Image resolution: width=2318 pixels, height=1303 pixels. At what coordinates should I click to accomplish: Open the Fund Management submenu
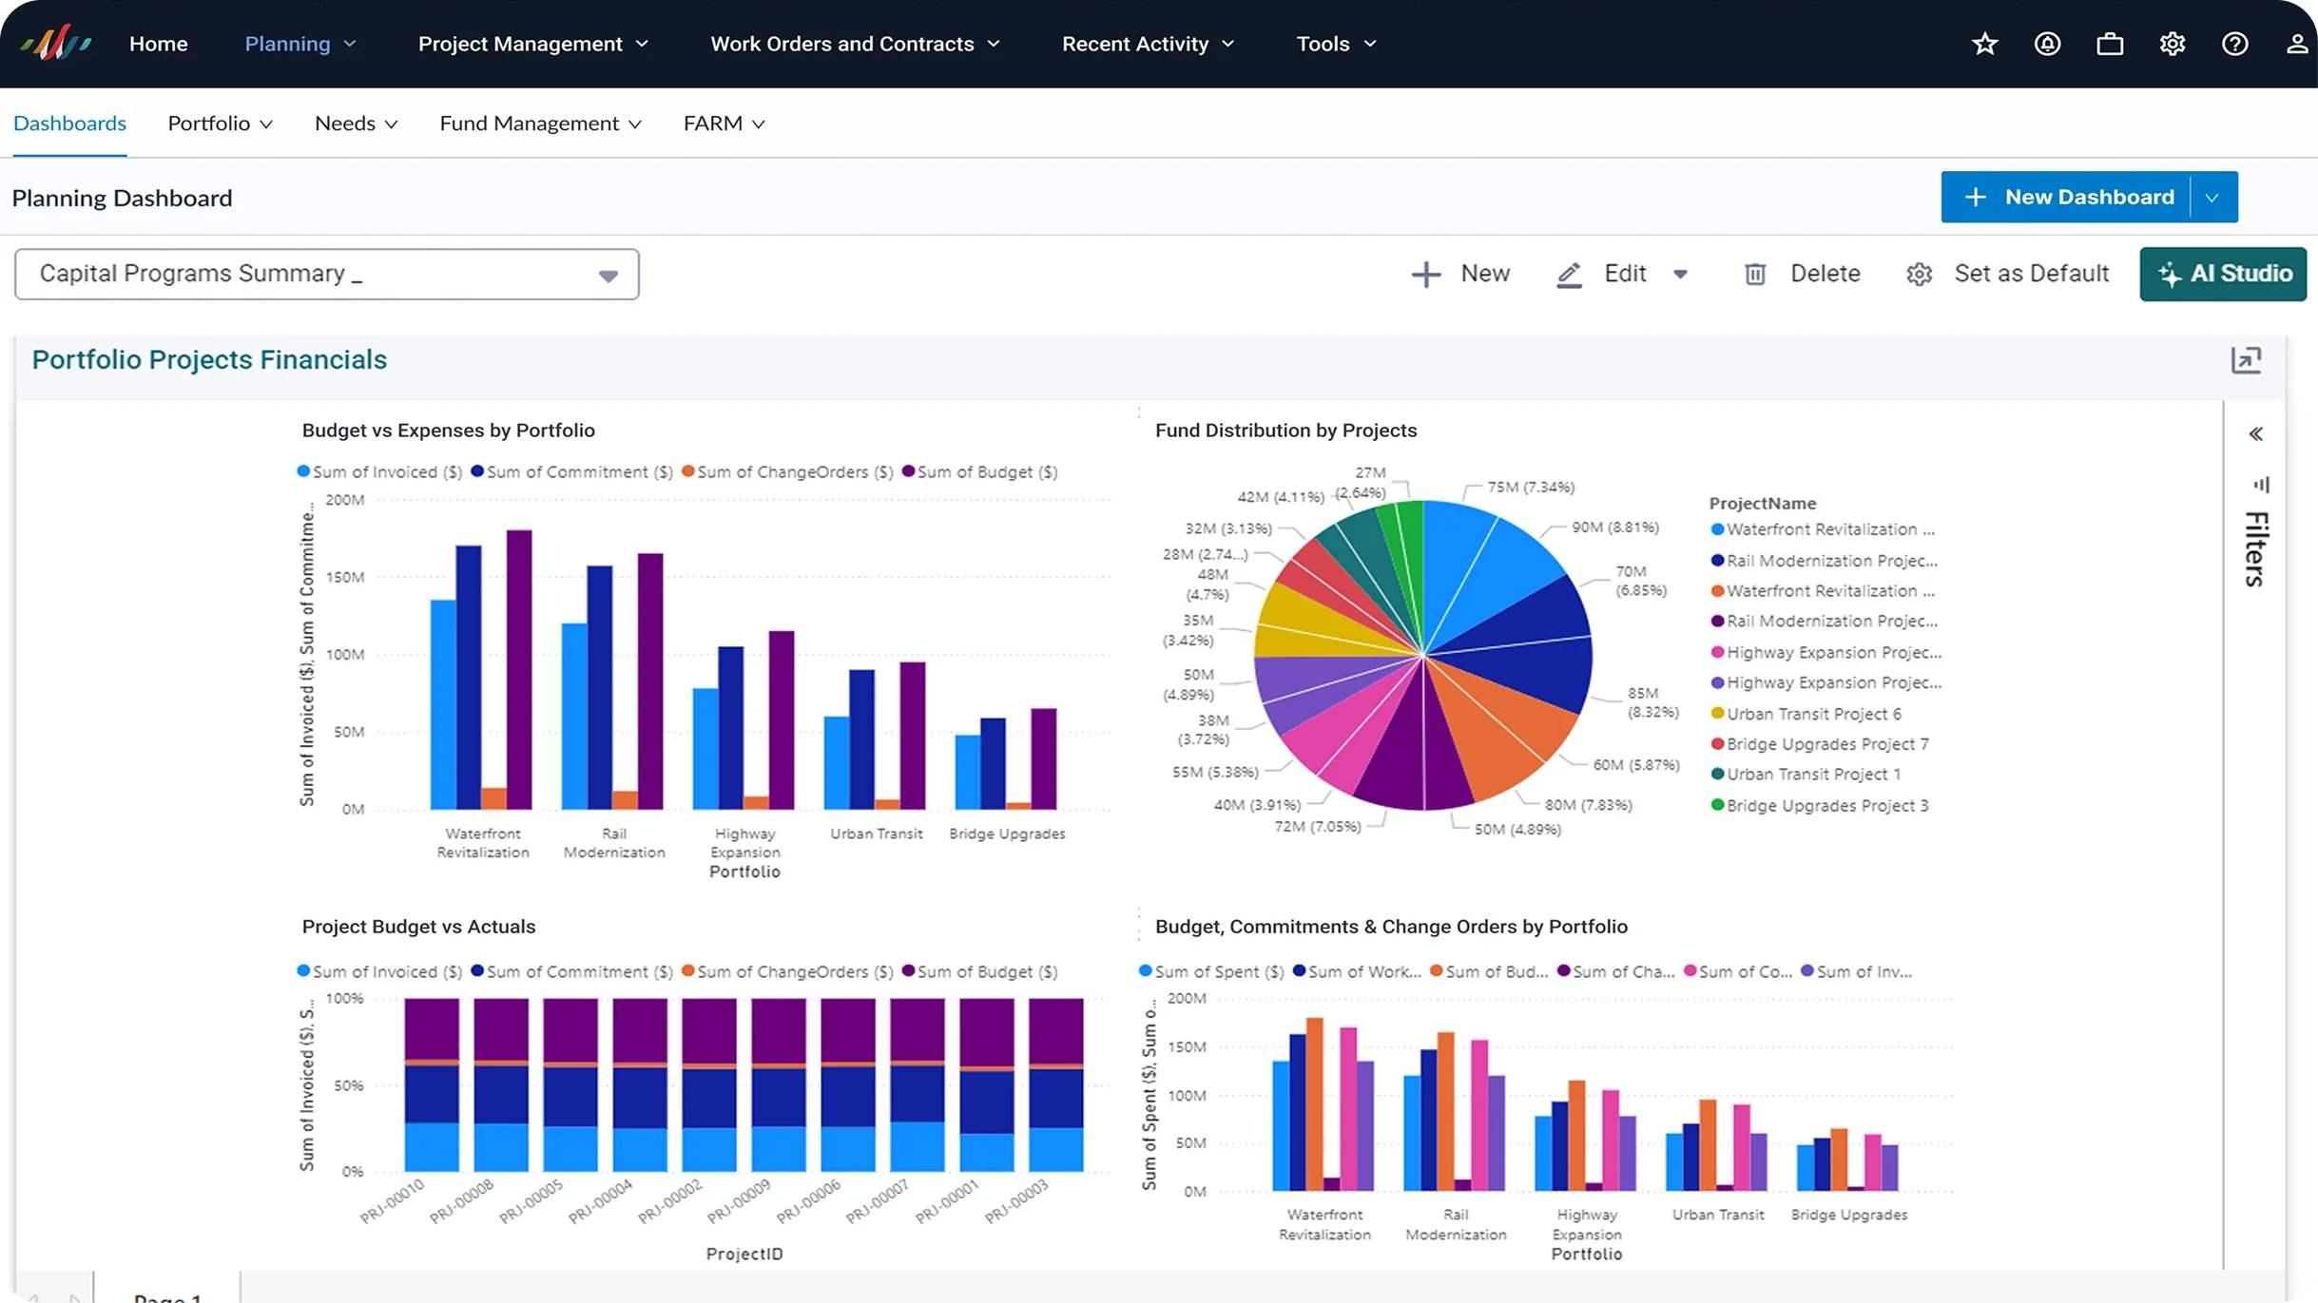pyautogui.click(x=540, y=124)
